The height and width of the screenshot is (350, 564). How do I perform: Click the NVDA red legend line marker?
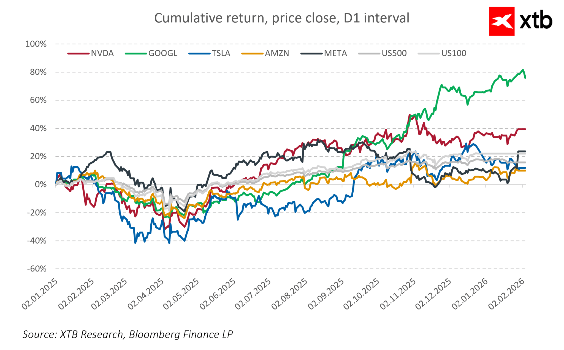click(x=78, y=53)
